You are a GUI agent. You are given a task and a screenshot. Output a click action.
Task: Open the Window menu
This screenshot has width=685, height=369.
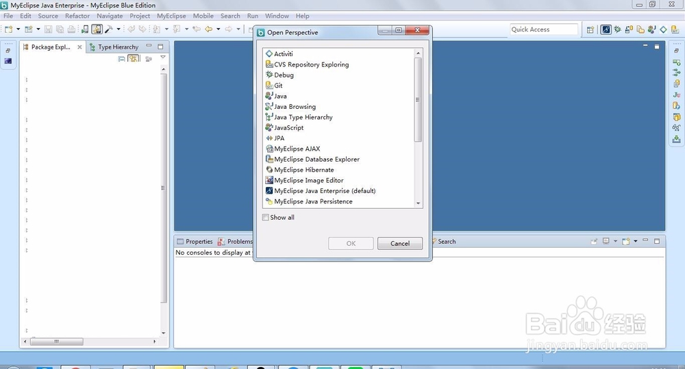(277, 16)
